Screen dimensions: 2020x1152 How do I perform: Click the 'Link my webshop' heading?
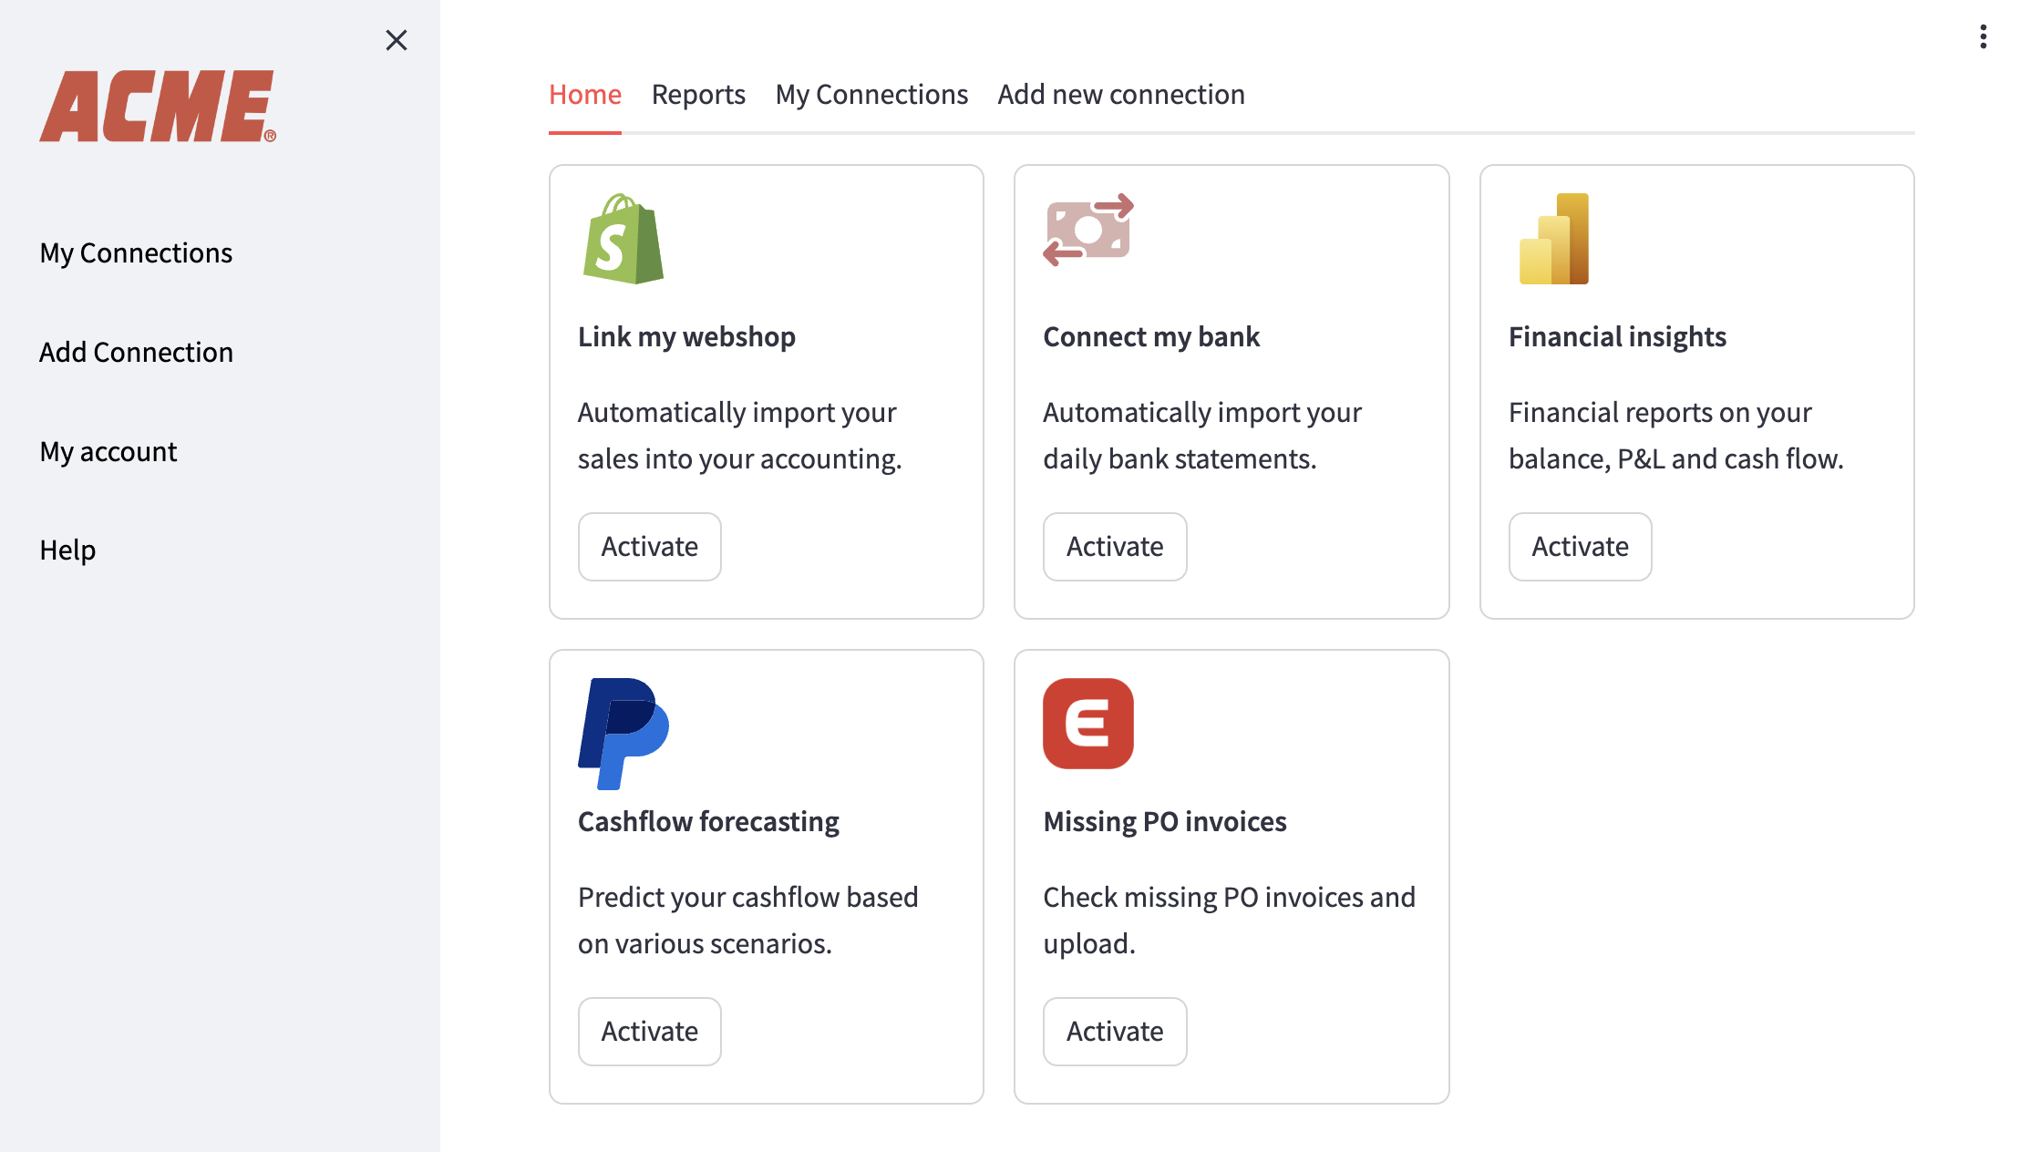click(x=686, y=336)
